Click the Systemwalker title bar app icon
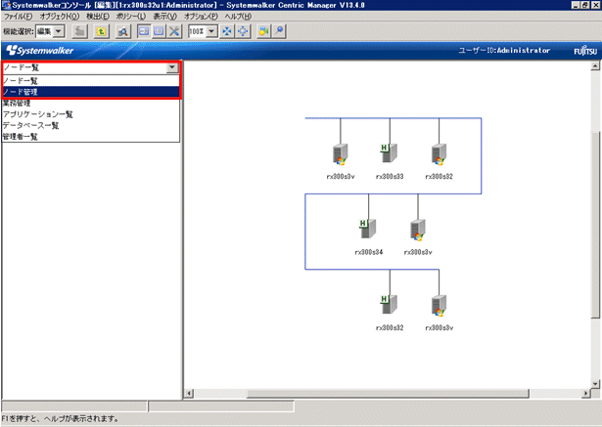Screen dimensions: 602x427 click(6, 5)
